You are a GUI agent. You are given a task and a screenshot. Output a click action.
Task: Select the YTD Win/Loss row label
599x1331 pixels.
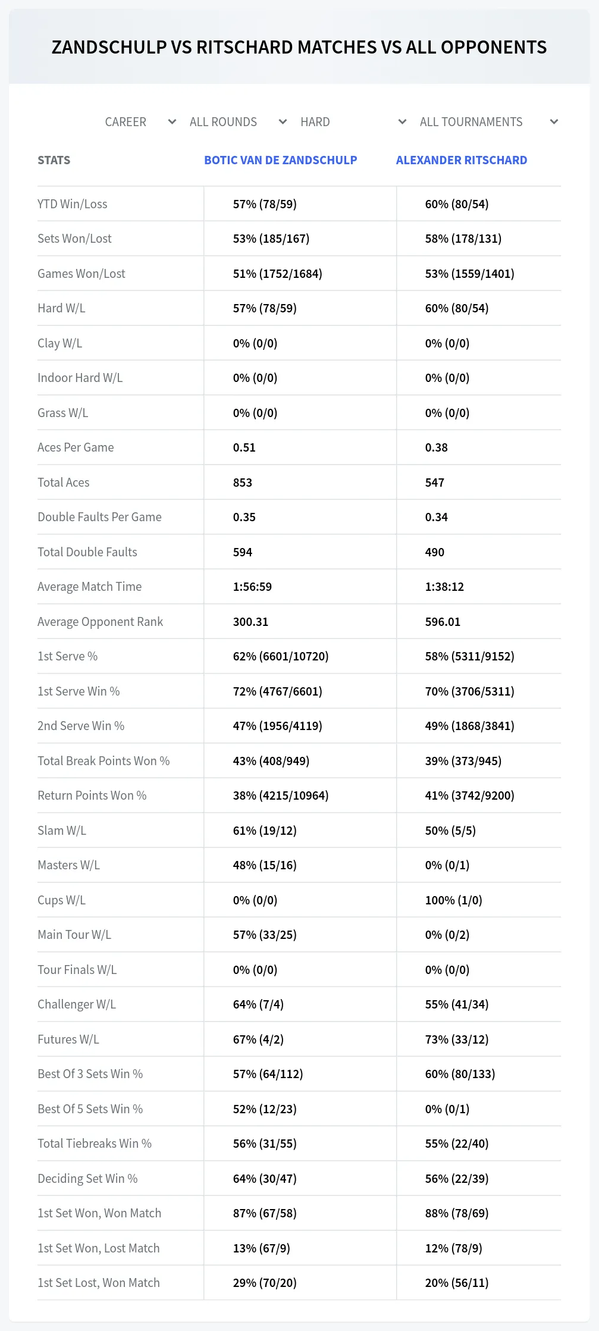(x=73, y=204)
